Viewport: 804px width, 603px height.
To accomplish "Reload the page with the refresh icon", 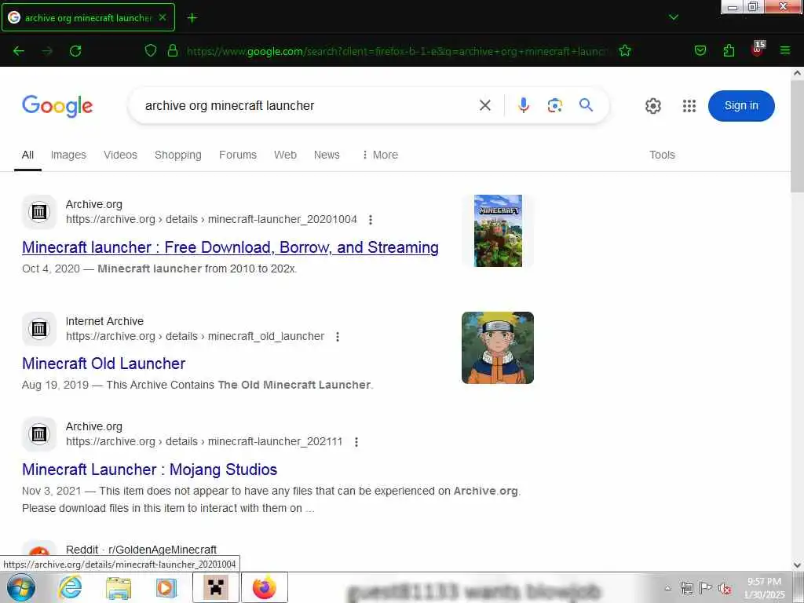I will (x=75, y=51).
